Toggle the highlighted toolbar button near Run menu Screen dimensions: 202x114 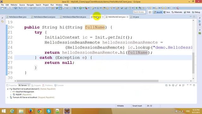coord(60,8)
